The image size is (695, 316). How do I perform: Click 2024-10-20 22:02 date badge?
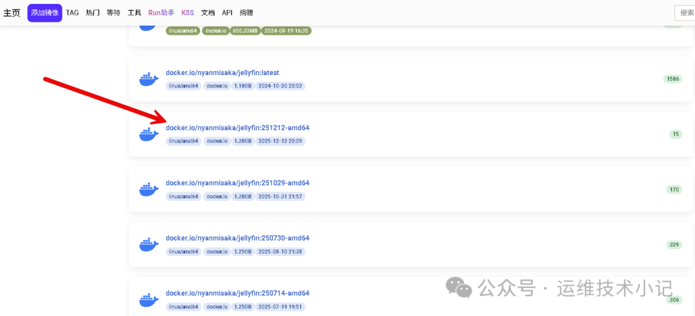click(280, 86)
